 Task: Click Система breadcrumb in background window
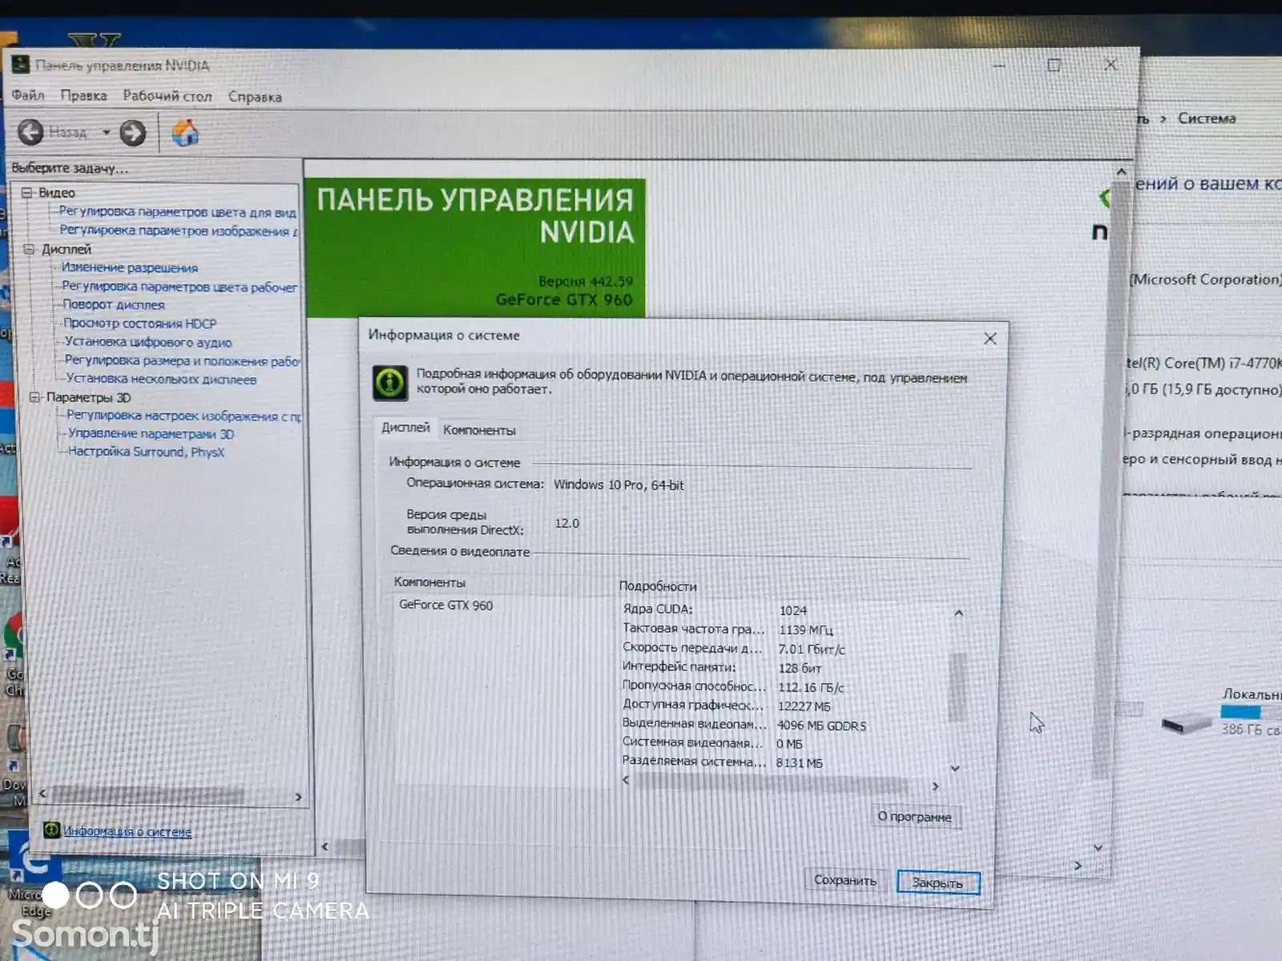tap(1207, 119)
